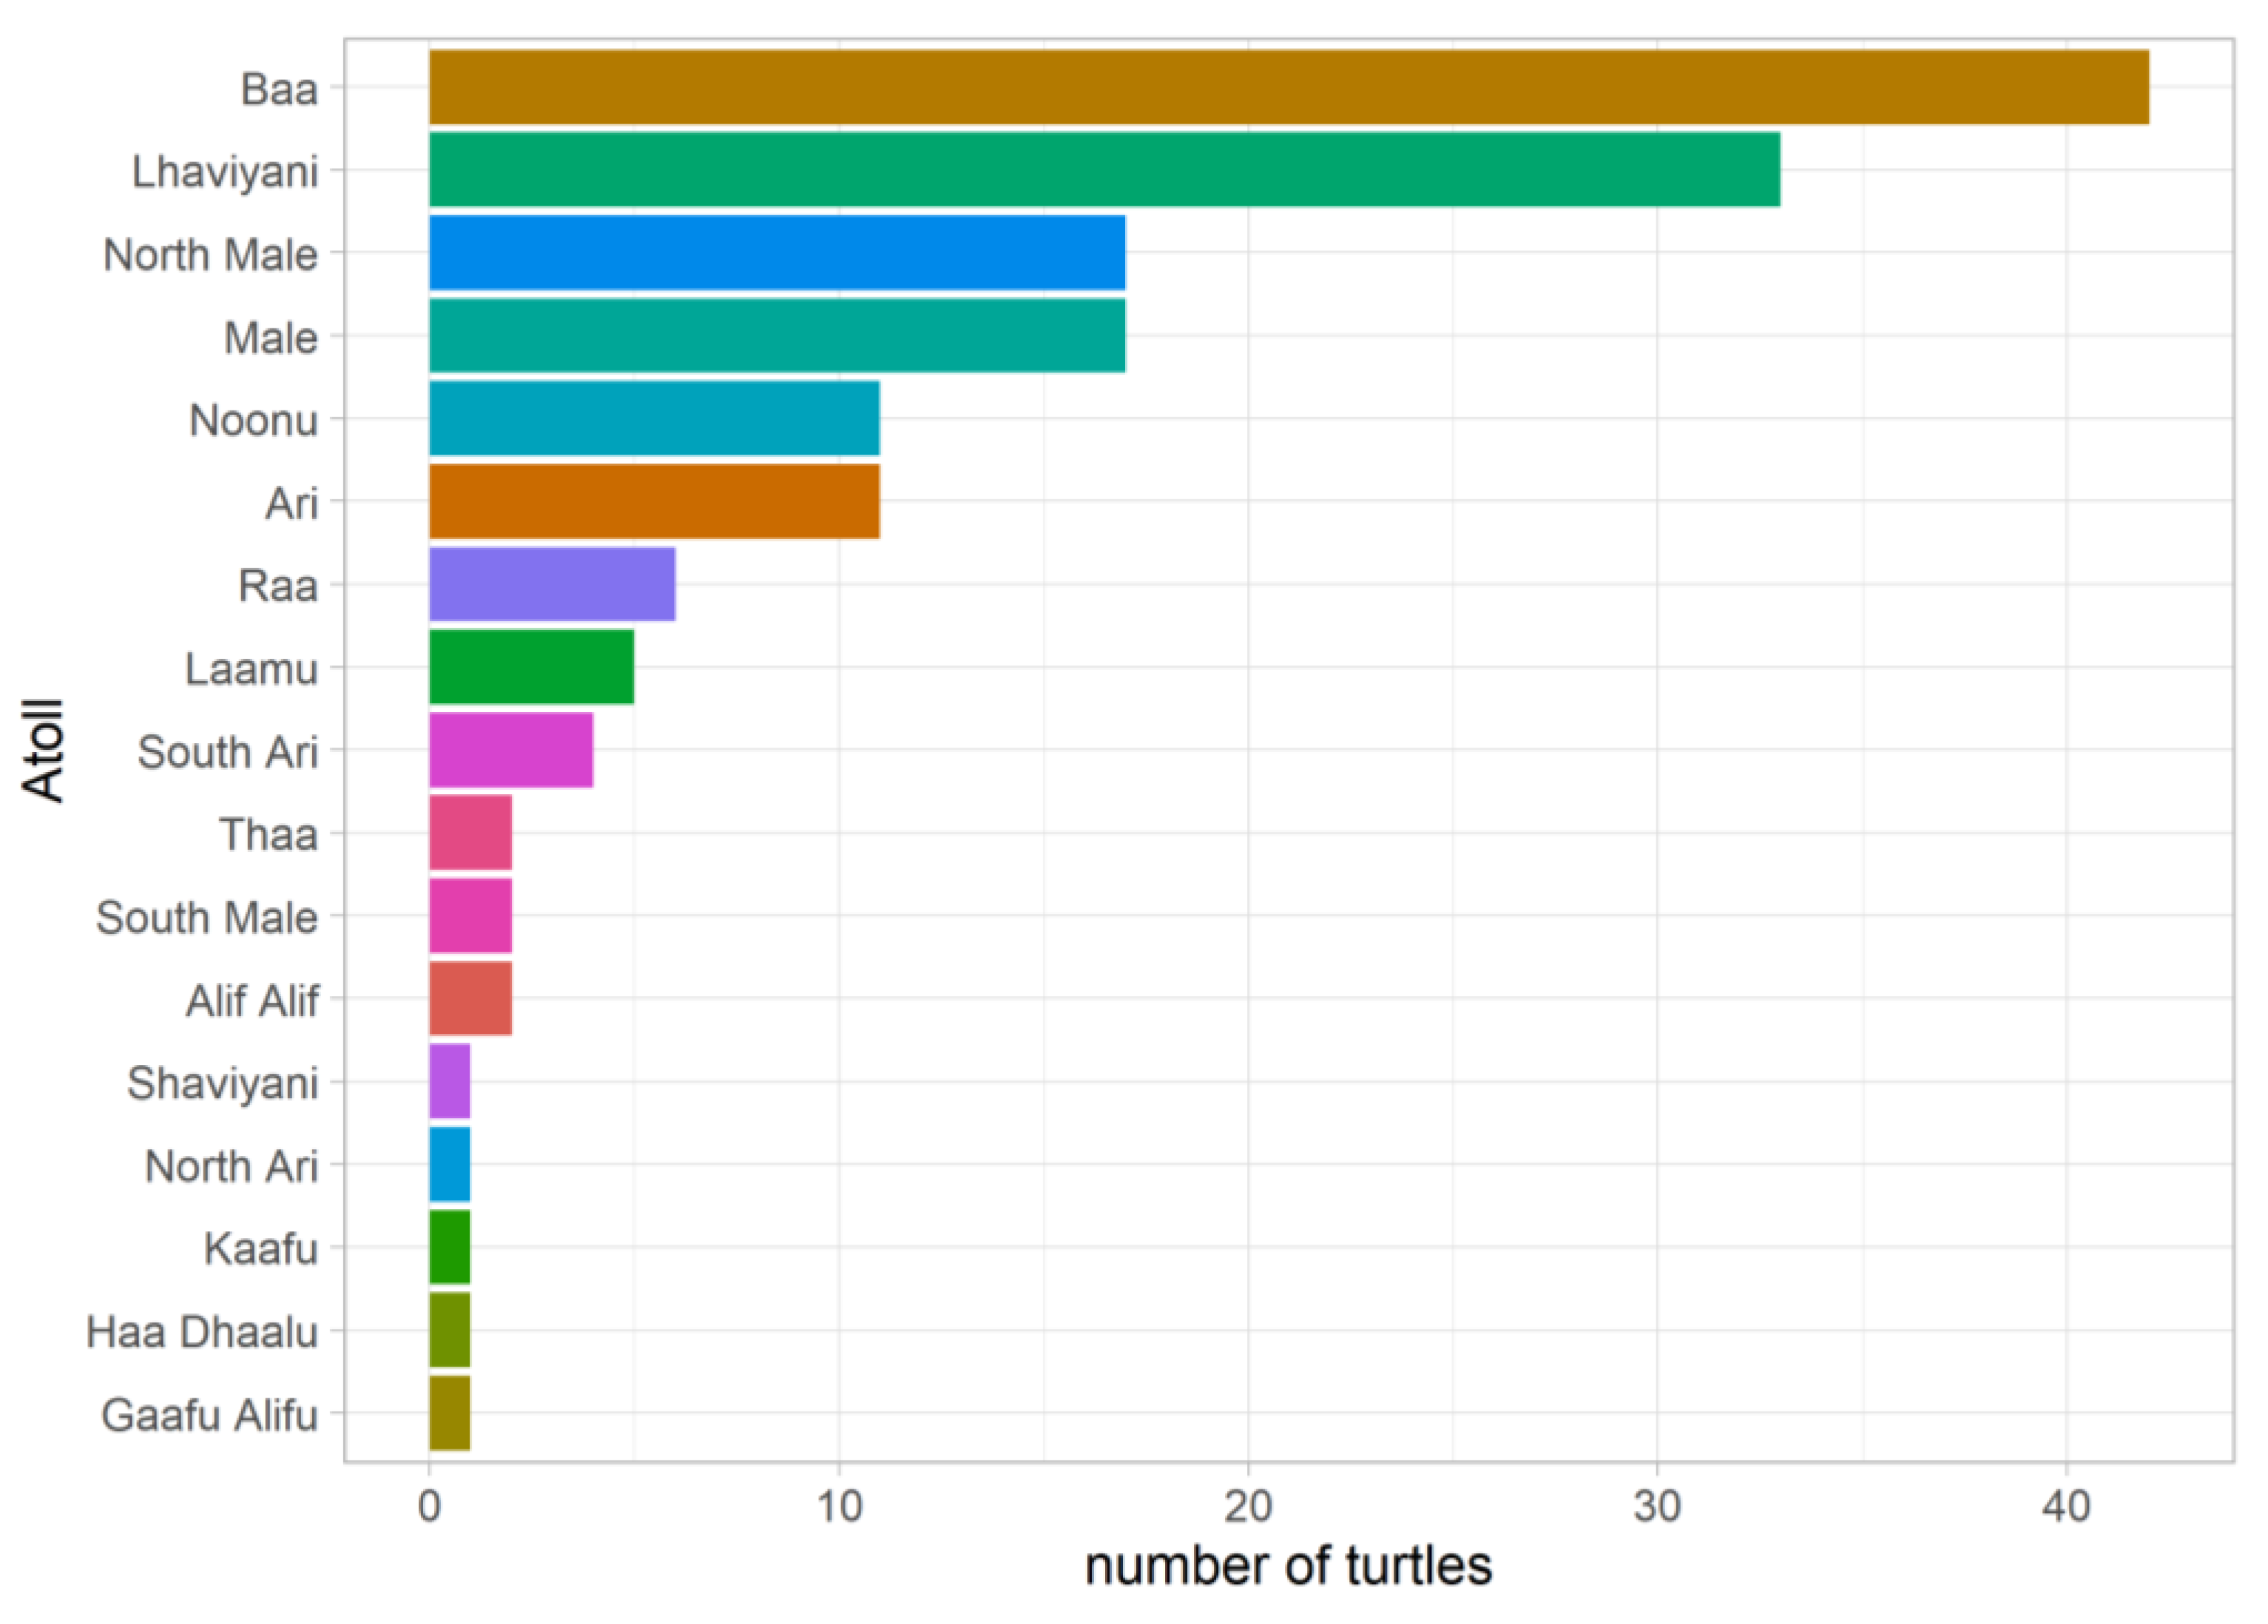Click the magenta South Ari bar
The height and width of the screenshot is (1624, 2268).
tap(511, 750)
